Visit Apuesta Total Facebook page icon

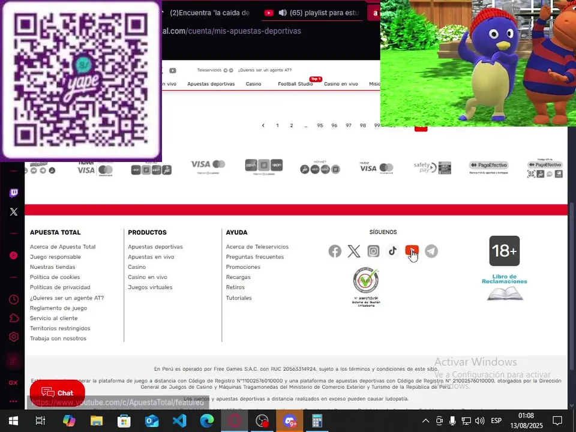(x=335, y=251)
